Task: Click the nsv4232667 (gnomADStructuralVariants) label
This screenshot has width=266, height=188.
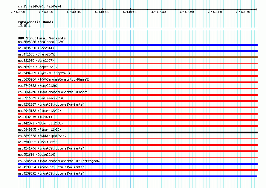Action: tap(51, 104)
